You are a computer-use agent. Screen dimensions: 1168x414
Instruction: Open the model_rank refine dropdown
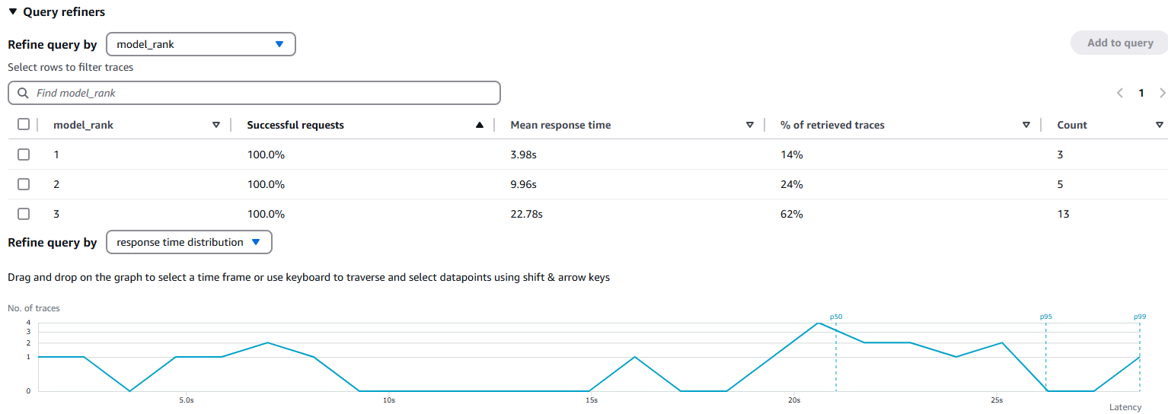(201, 44)
